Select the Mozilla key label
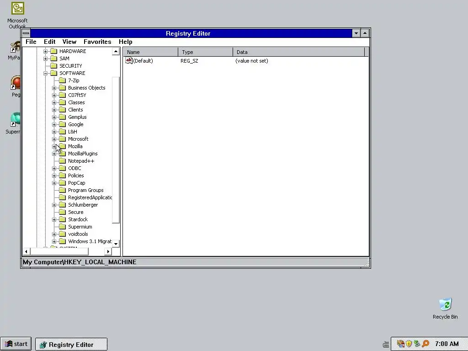The height and width of the screenshot is (351, 468). coord(75,146)
